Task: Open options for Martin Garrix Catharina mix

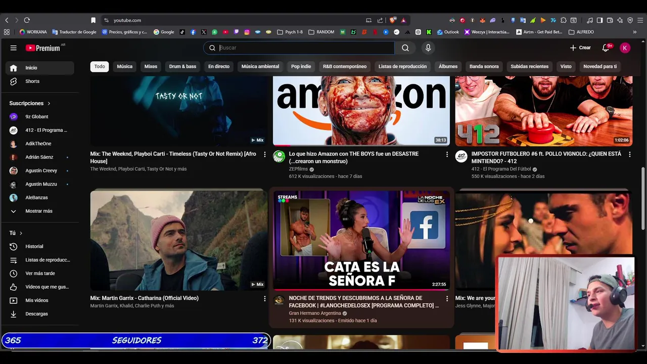Action: (x=264, y=299)
